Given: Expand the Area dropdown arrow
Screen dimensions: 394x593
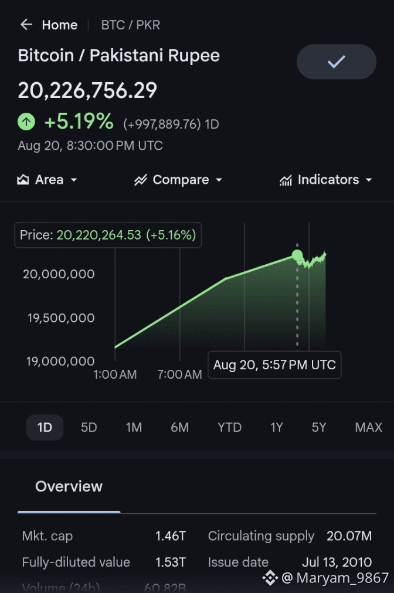Looking at the screenshot, I should pyautogui.click(x=74, y=180).
